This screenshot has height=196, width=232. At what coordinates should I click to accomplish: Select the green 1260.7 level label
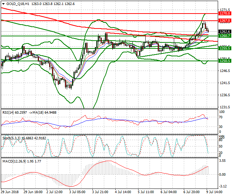[x=225, y=36]
